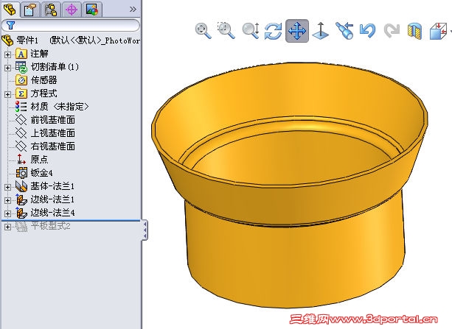This screenshot has height=329, width=452.
Task: Click the panel collapse arrows handle
Action: [145, 230]
